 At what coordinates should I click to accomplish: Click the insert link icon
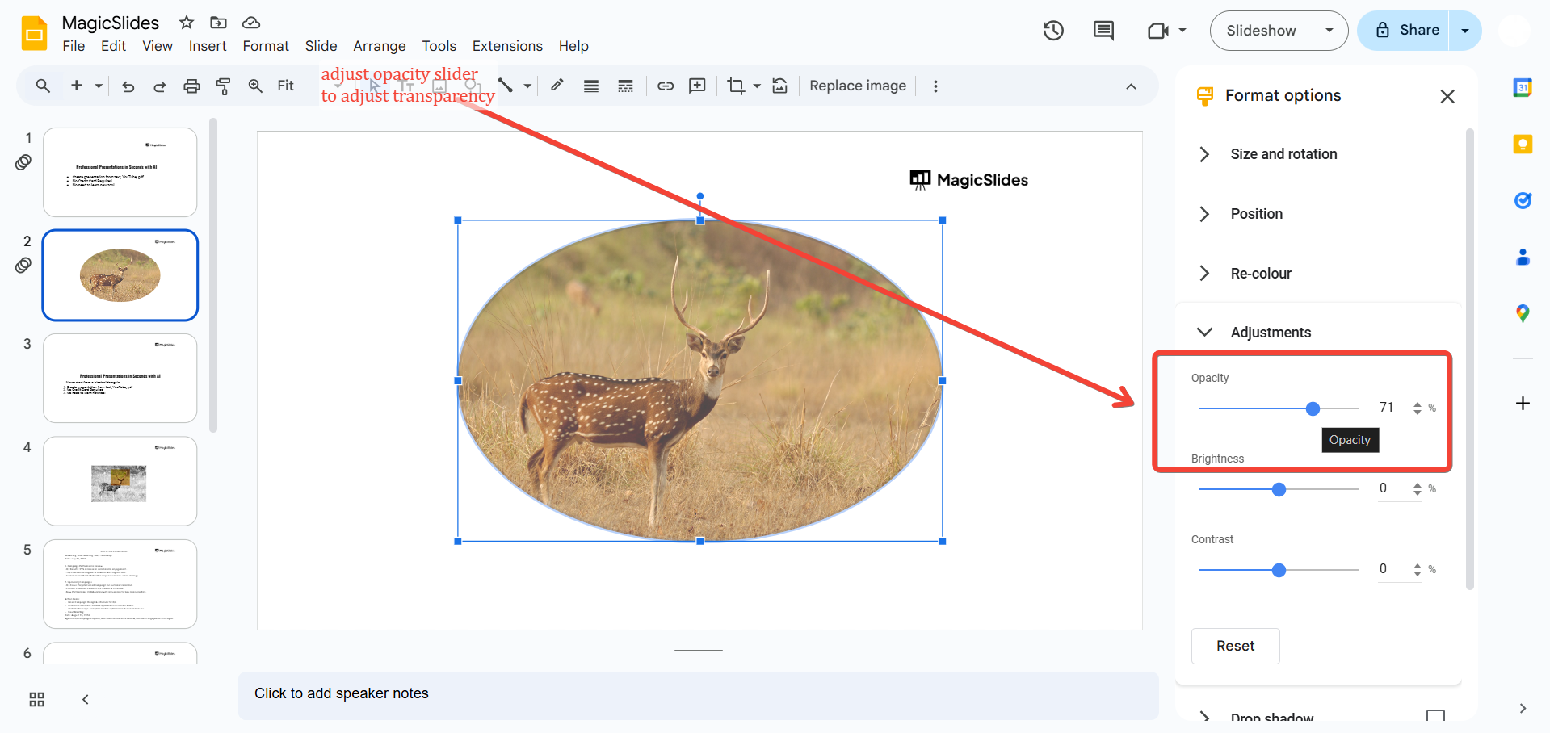click(x=666, y=86)
